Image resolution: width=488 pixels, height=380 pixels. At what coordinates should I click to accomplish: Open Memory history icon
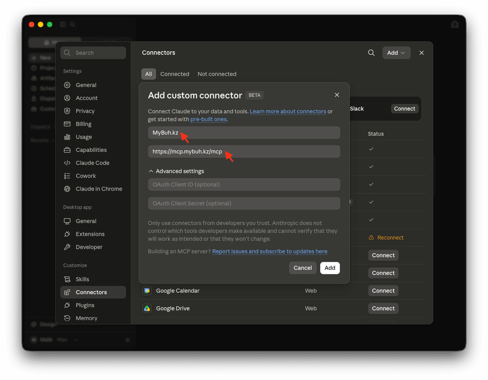click(67, 318)
